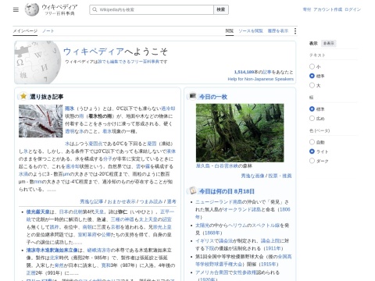Open the three-dot more options menu

pos(295,31)
